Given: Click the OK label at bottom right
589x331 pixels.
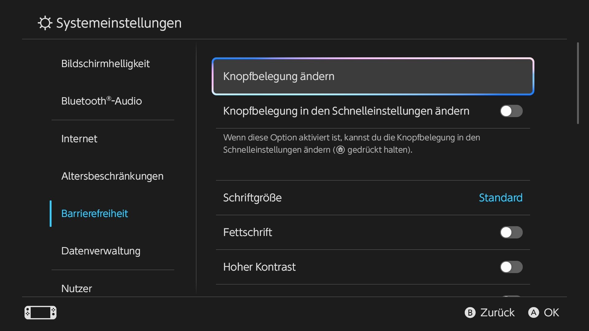Looking at the screenshot, I should point(551,313).
